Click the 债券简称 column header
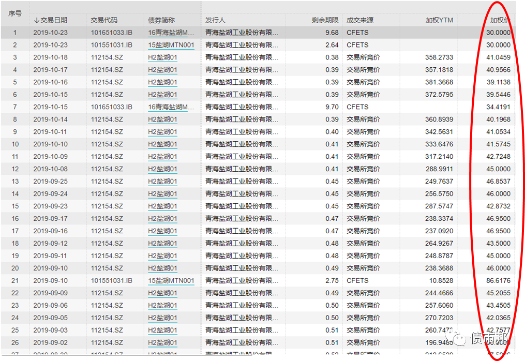This screenshot has height=361, width=525. point(161,20)
